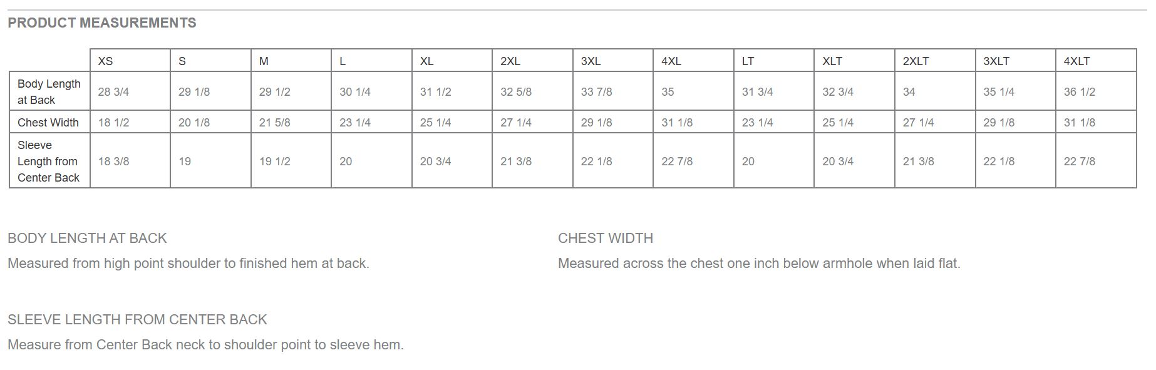The width and height of the screenshot is (1156, 370).
Task: Select the sleeve value 19 under size S
Action: [x=210, y=161]
